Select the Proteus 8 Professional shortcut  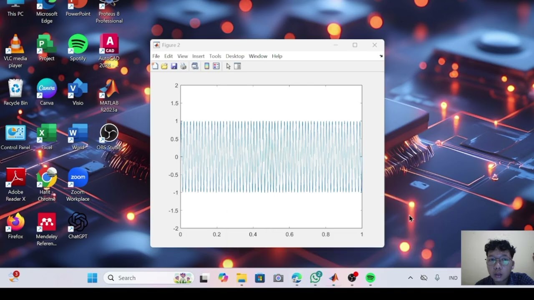tap(109, 11)
